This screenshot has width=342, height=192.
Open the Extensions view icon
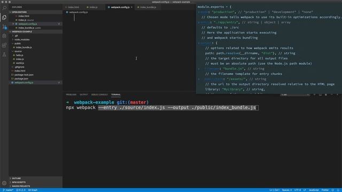click(4, 45)
